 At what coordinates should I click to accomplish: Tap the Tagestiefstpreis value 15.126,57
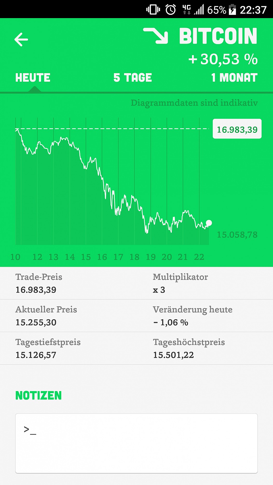pos(36,355)
